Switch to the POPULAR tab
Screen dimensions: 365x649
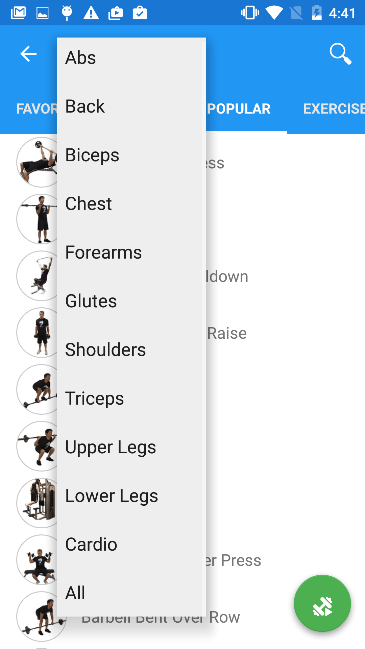[239, 109]
